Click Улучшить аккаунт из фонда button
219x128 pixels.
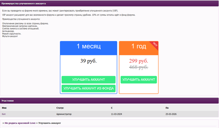pos(88,89)
